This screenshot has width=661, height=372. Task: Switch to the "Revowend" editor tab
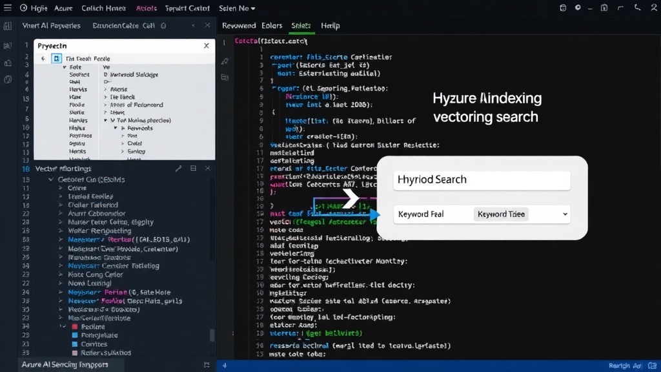coord(239,26)
